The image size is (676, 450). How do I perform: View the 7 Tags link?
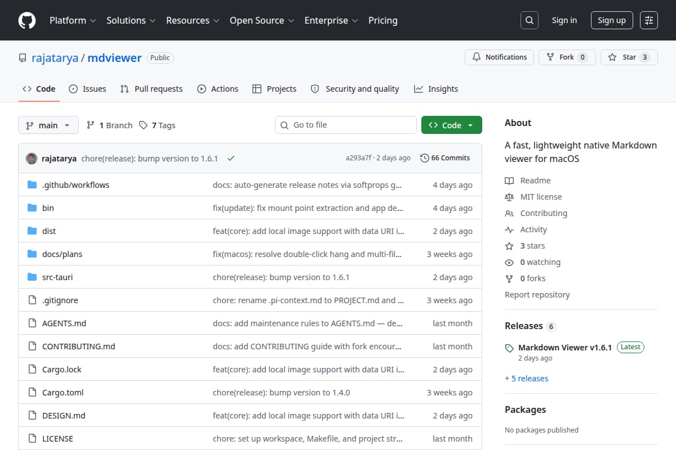coord(157,125)
